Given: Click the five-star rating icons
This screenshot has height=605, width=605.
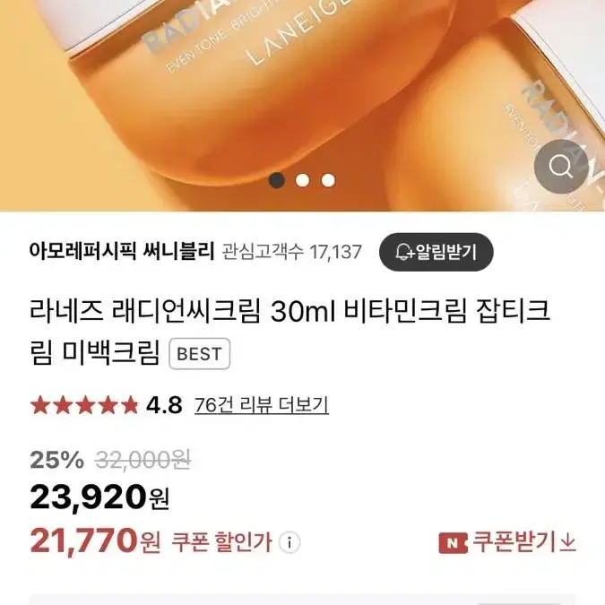Looking at the screenshot, I should (x=84, y=405).
